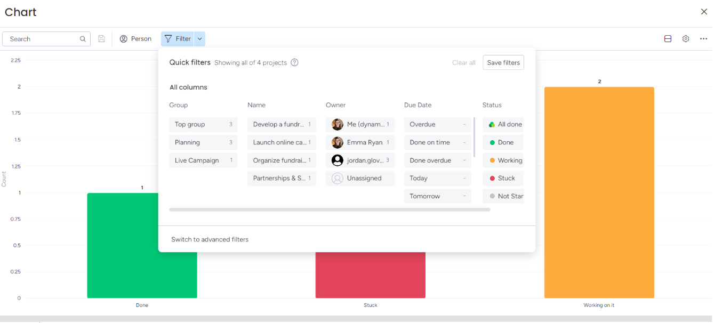Image resolution: width=714 pixels, height=323 pixels.
Task: Click the save view disk icon
Action: pos(101,39)
